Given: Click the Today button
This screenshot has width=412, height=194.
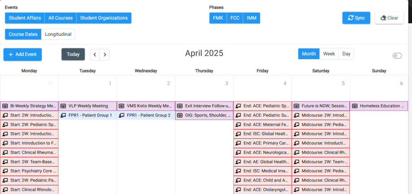Looking at the screenshot, I should tap(73, 54).
